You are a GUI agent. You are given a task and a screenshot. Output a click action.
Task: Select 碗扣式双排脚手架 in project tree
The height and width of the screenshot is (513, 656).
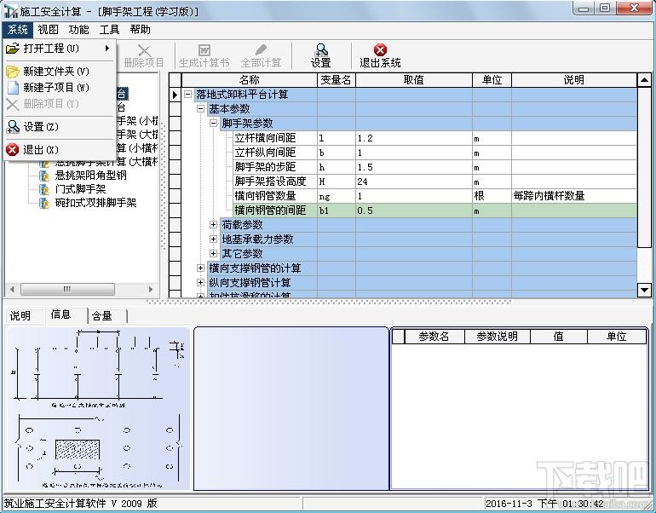(95, 203)
